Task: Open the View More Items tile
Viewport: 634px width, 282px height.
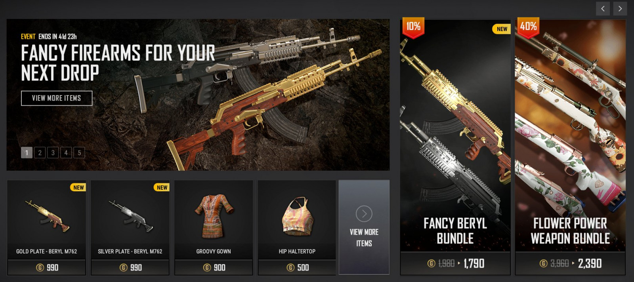Action: click(x=364, y=227)
